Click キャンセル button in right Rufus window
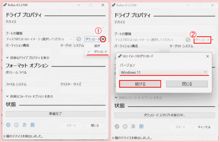Viewport: 220px width, 142px height. point(204,127)
